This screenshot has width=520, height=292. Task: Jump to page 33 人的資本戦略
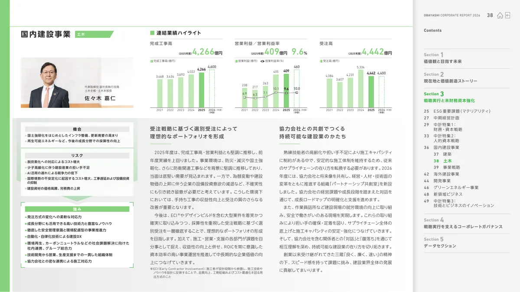[442, 138]
